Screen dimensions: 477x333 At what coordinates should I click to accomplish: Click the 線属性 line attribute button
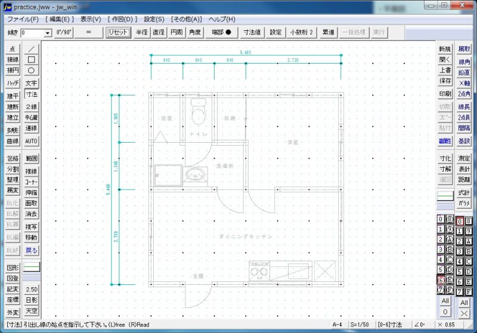(445, 141)
